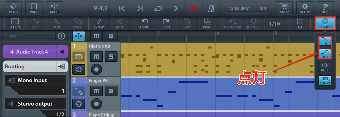Toggle the loop cycle button
This screenshot has width=340, height=117.
pos(158,8)
